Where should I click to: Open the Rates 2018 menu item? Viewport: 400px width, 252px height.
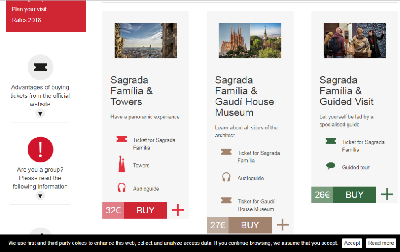(x=26, y=20)
